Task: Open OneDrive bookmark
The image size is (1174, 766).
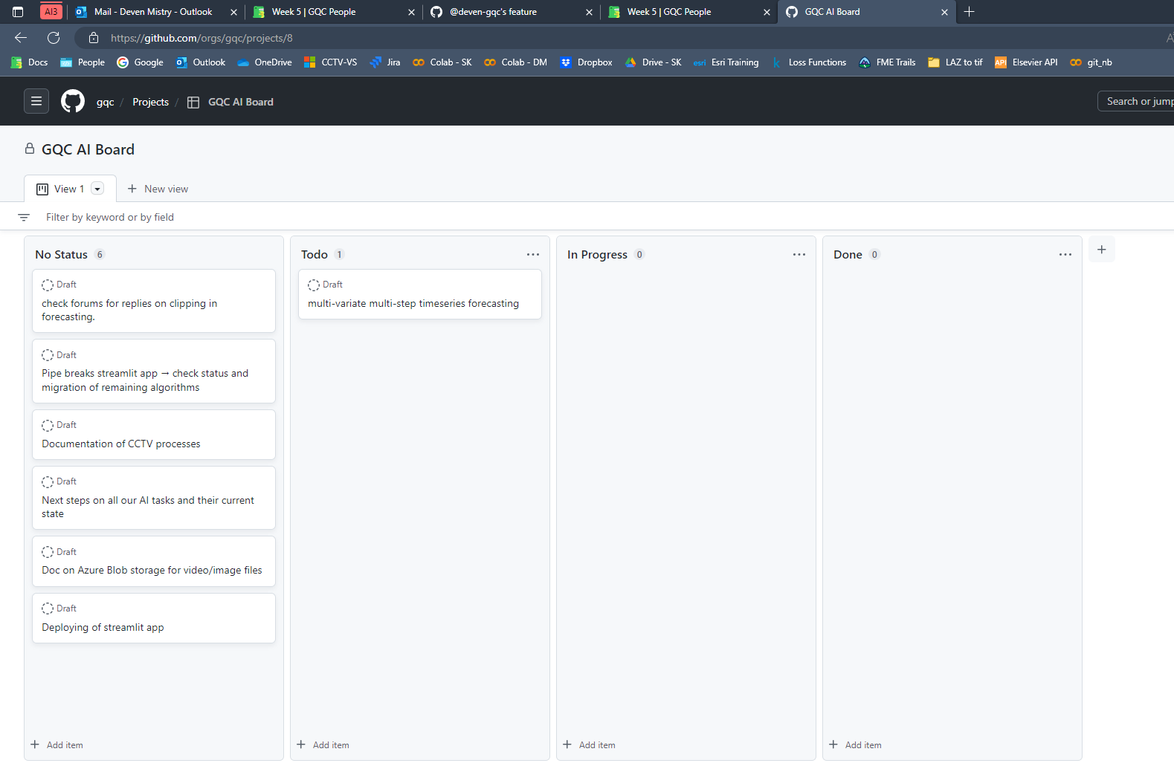Action: pyautogui.click(x=265, y=62)
